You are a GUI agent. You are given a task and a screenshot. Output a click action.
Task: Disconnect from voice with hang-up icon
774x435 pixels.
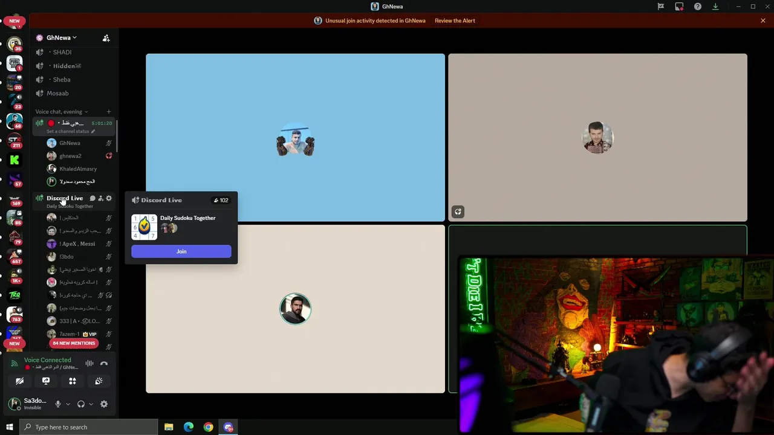pos(104,363)
